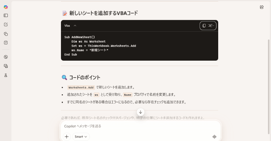Click the page vertical scrollbar
This screenshot has width=271, height=141.
point(268,87)
